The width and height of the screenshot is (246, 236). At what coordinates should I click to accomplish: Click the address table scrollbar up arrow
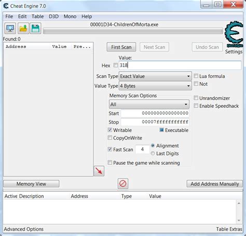pyautogui.click(x=239, y=203)
